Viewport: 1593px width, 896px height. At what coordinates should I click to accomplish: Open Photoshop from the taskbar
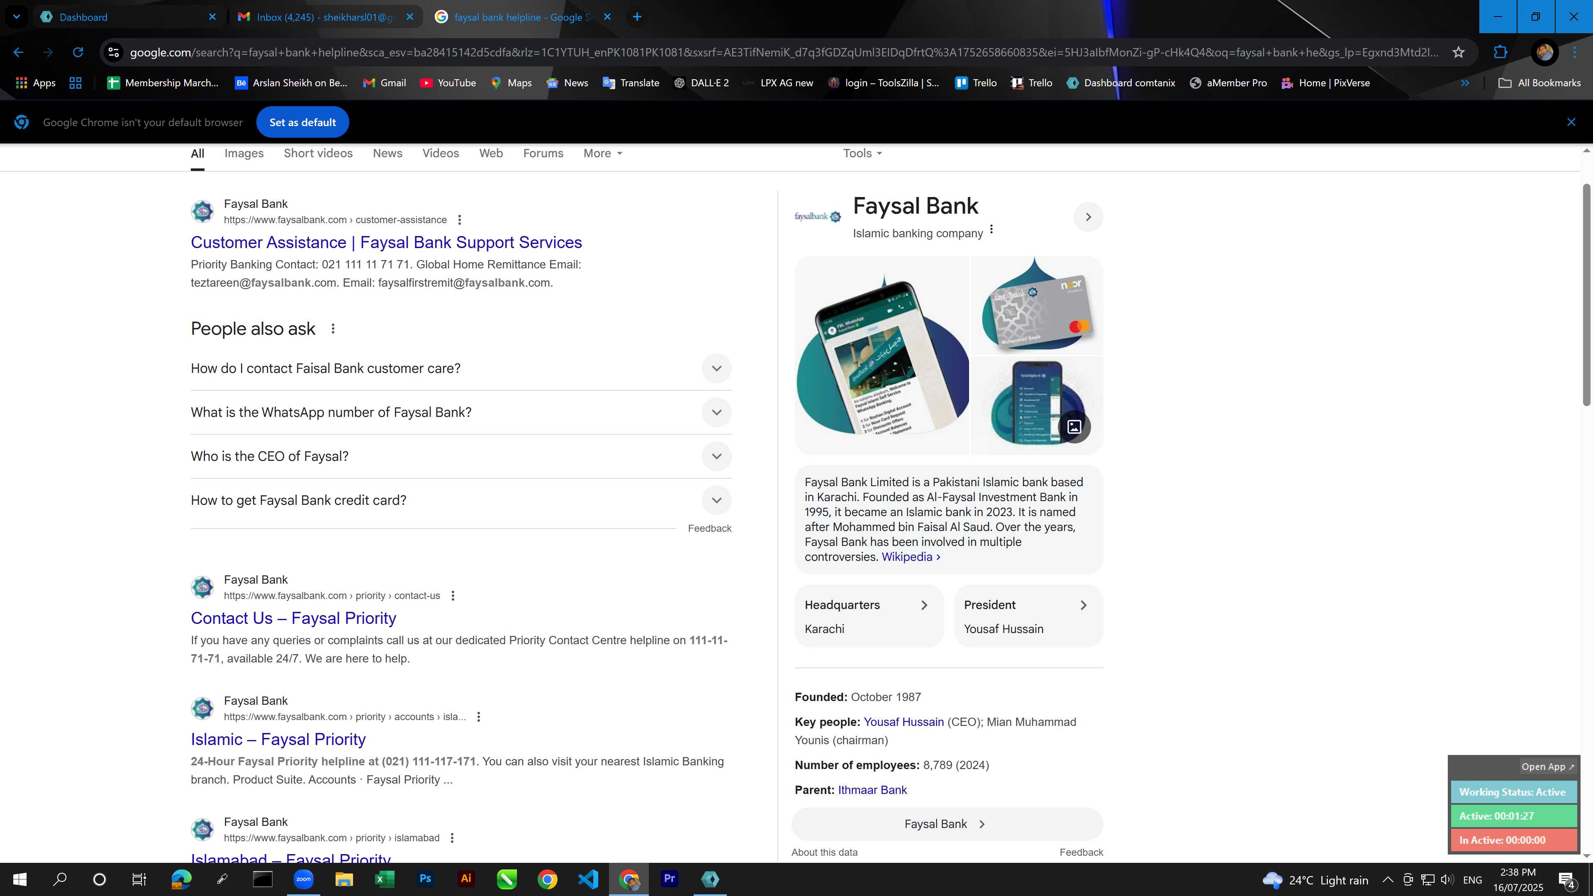coord(425,879)
